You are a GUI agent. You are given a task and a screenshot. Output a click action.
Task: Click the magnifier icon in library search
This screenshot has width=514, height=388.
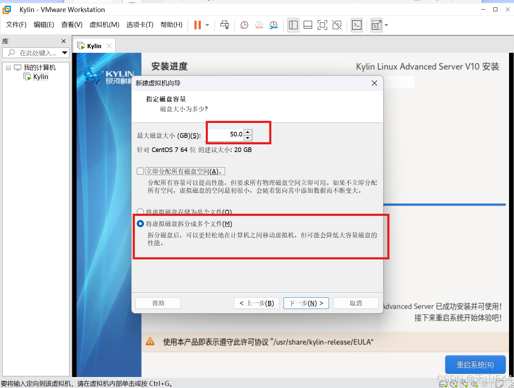[11, 53]
